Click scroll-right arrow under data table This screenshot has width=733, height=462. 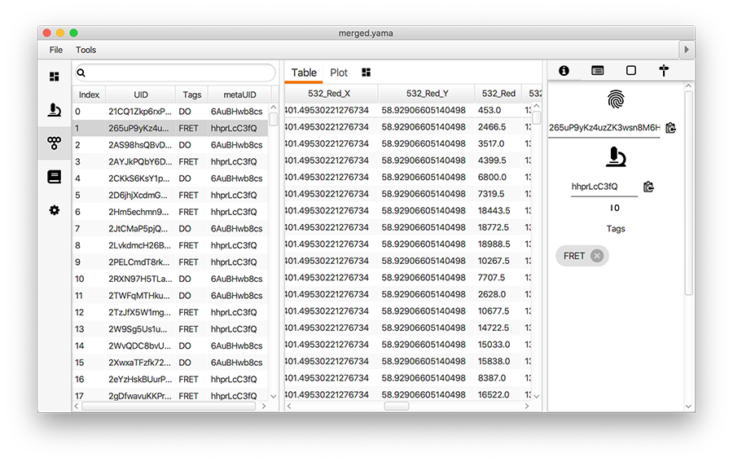(x=526, y=407)
